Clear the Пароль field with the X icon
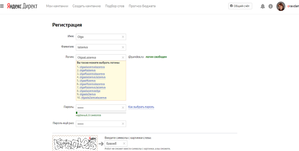Screen dimensions: 299x151 pos(123,108)
